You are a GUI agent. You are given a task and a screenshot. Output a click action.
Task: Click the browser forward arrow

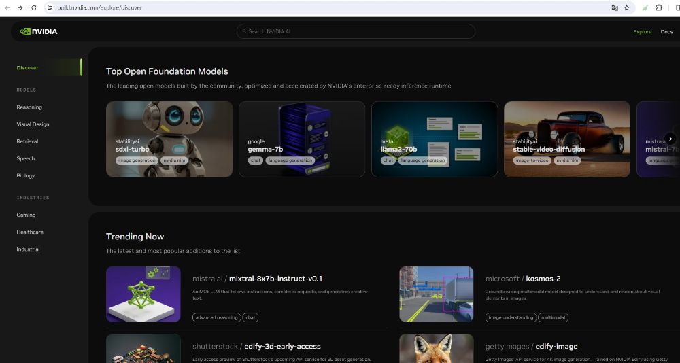coord(20,7)
